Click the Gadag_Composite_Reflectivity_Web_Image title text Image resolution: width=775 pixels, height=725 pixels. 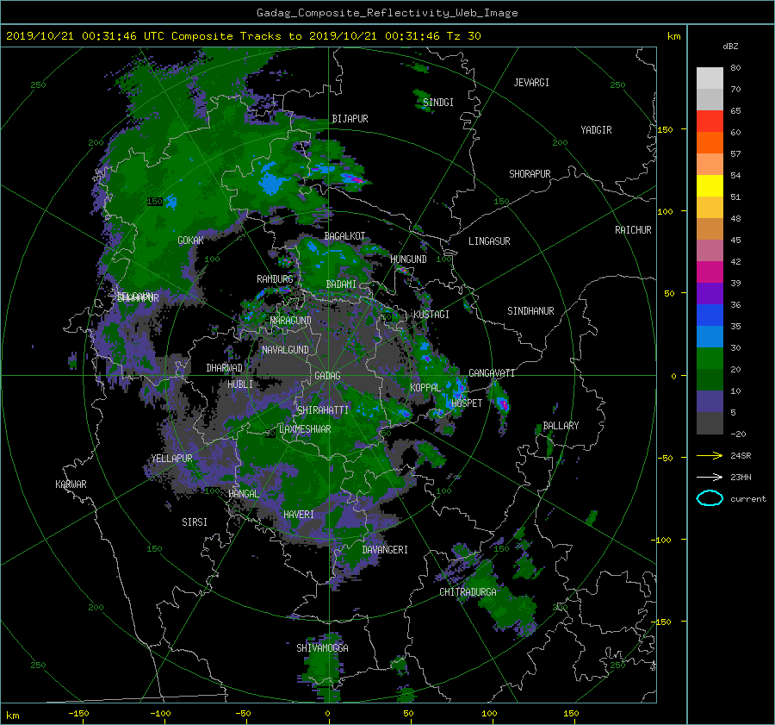pyautogui.click(x=387, y=13)
